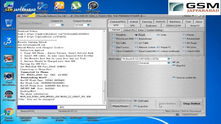Image resolution: width=221 pixels, height=124 pixels.
Task: Click the Connect Button
Action: point(30,23)
